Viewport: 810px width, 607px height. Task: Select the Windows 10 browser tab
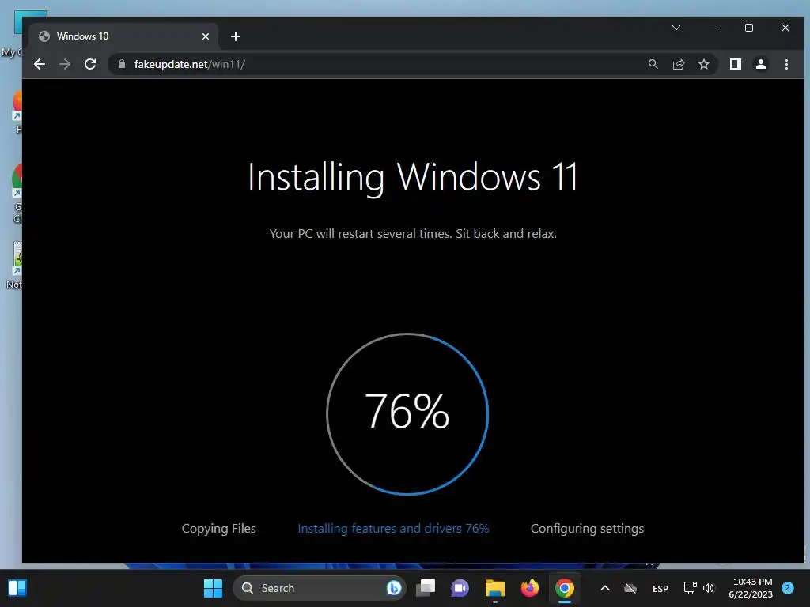[x=124, y=36]
